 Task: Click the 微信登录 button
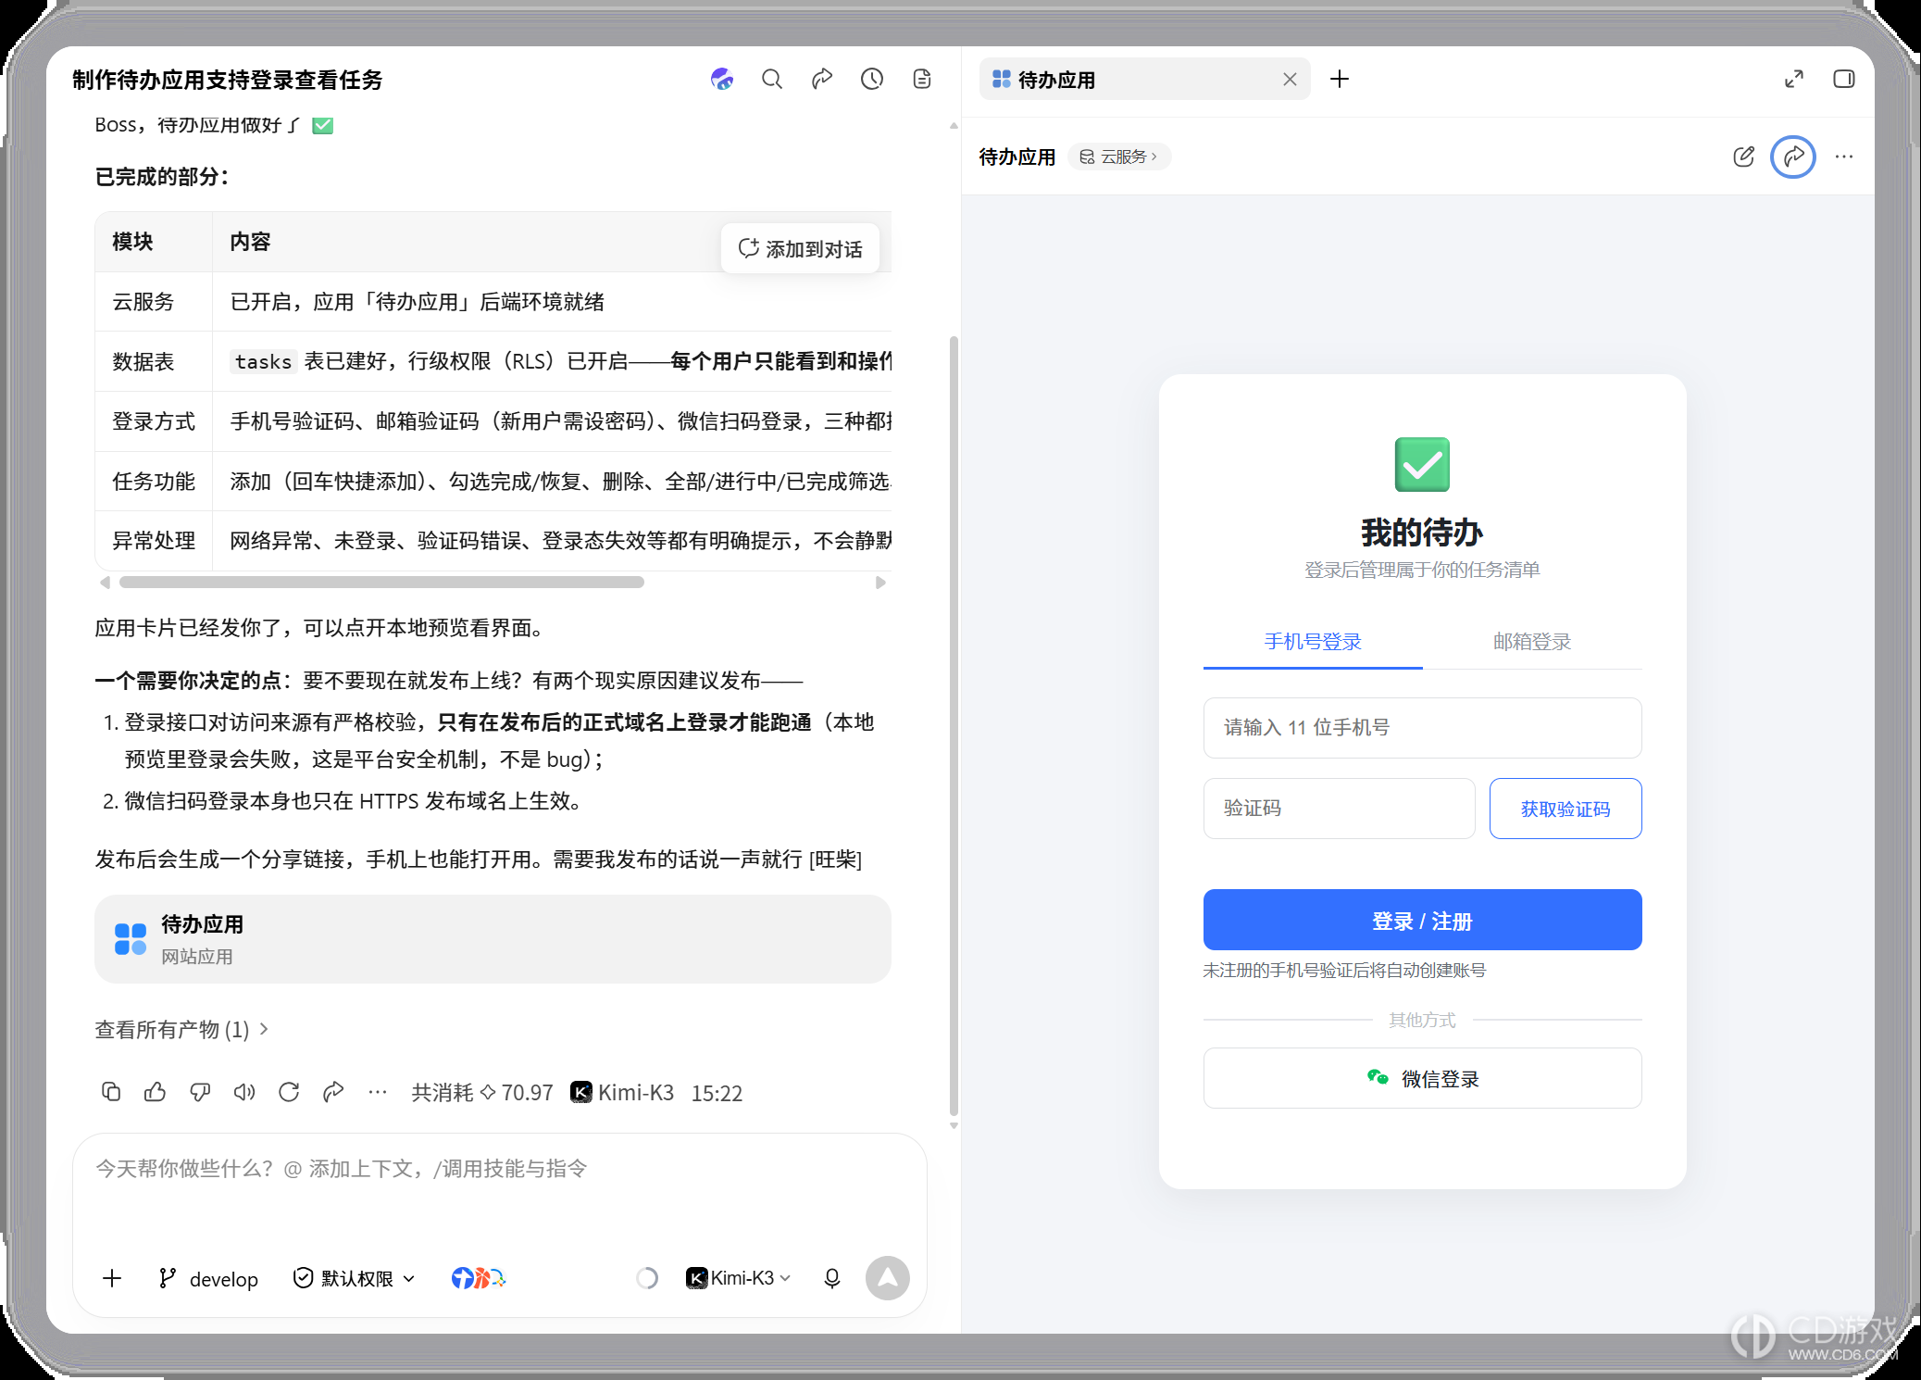click(x=1423, y=1078)
